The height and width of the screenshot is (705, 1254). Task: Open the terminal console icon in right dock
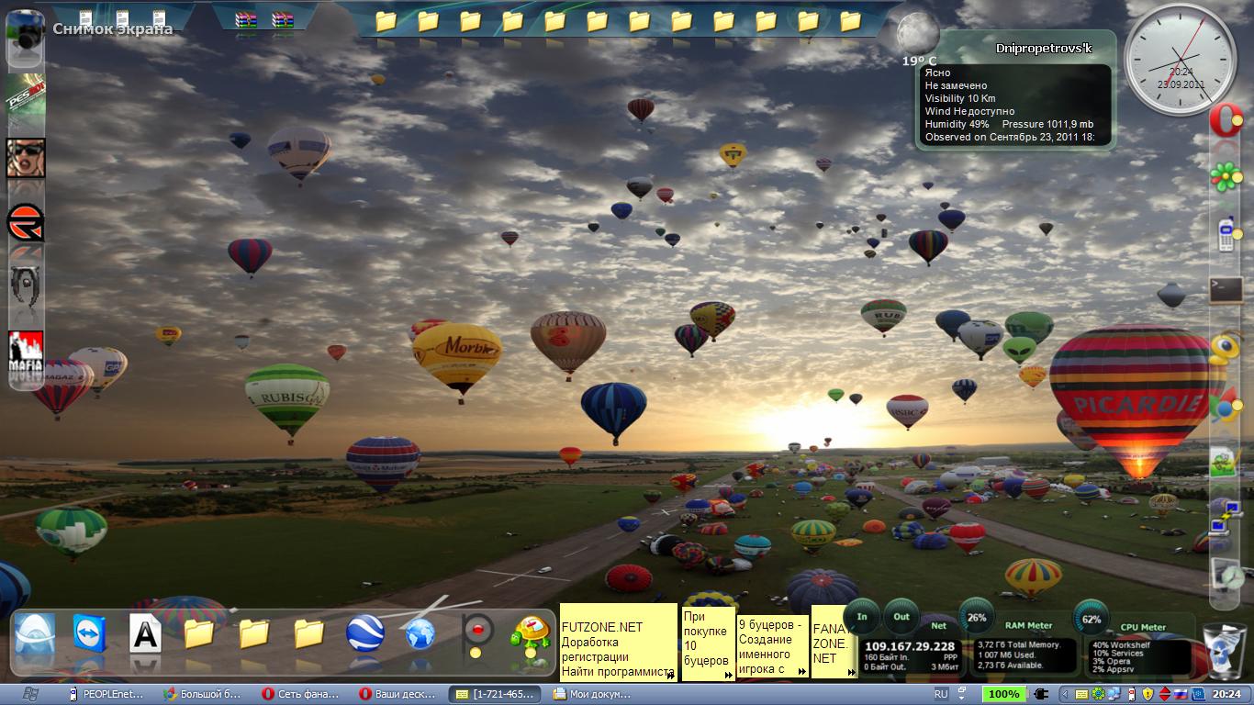pyautogui.click(x=1226, y=290)
